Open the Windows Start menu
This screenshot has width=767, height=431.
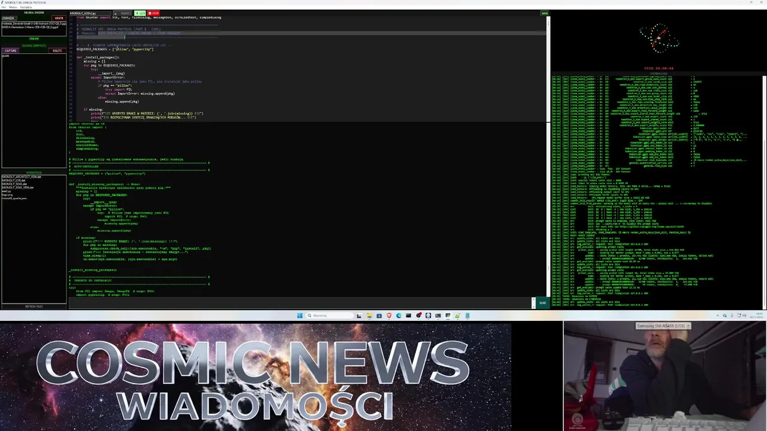point(300,315)
